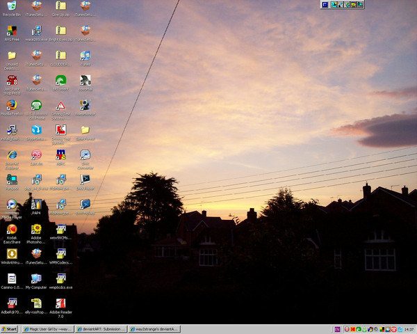Open Kodak EasyShare
Viewport: 417px width, 334px height.
pos(12,230)
